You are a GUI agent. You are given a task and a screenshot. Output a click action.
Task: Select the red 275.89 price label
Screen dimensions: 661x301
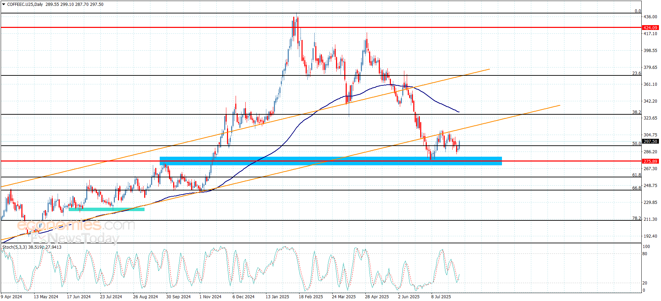[x=650, y=161]
